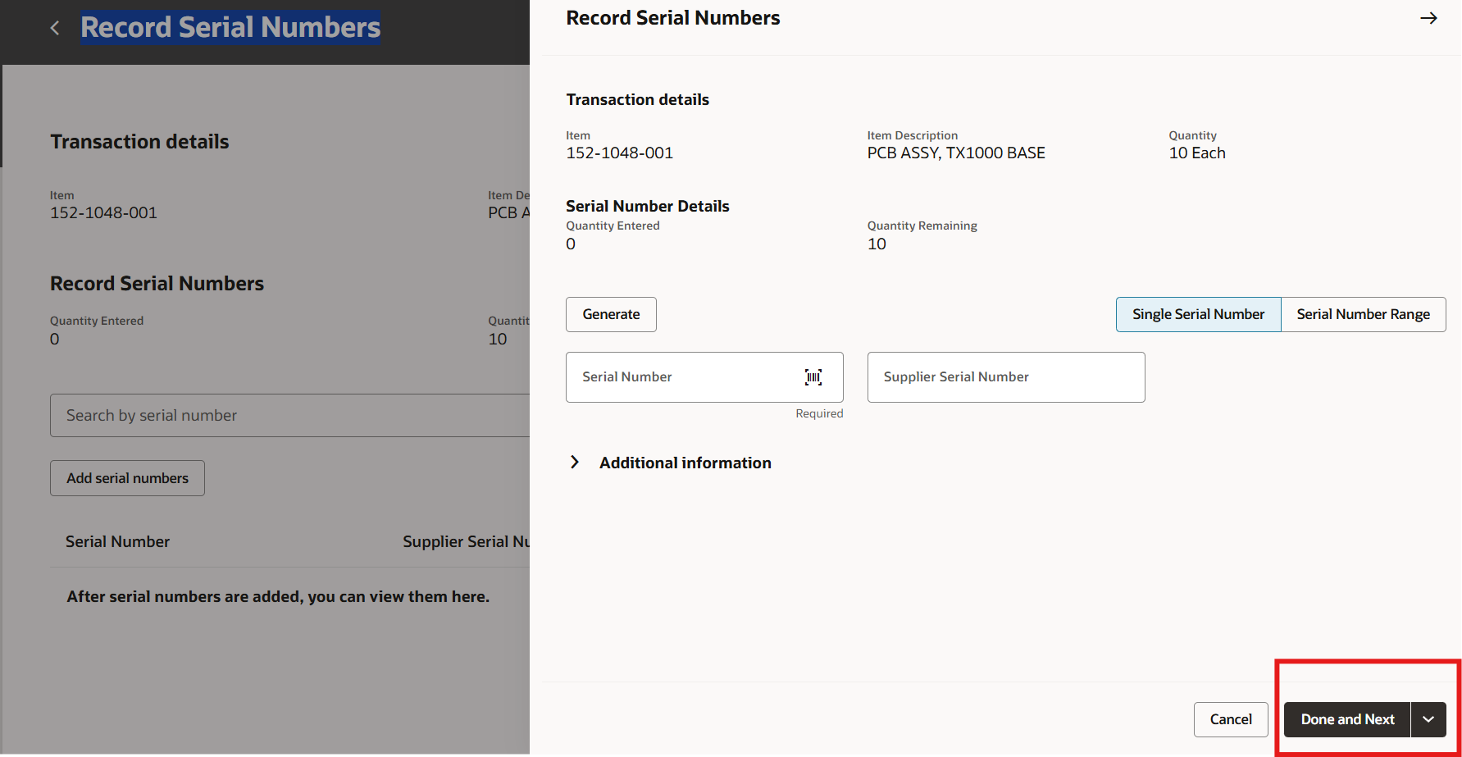Click the empty table message about serial numbers

[278, 596]
